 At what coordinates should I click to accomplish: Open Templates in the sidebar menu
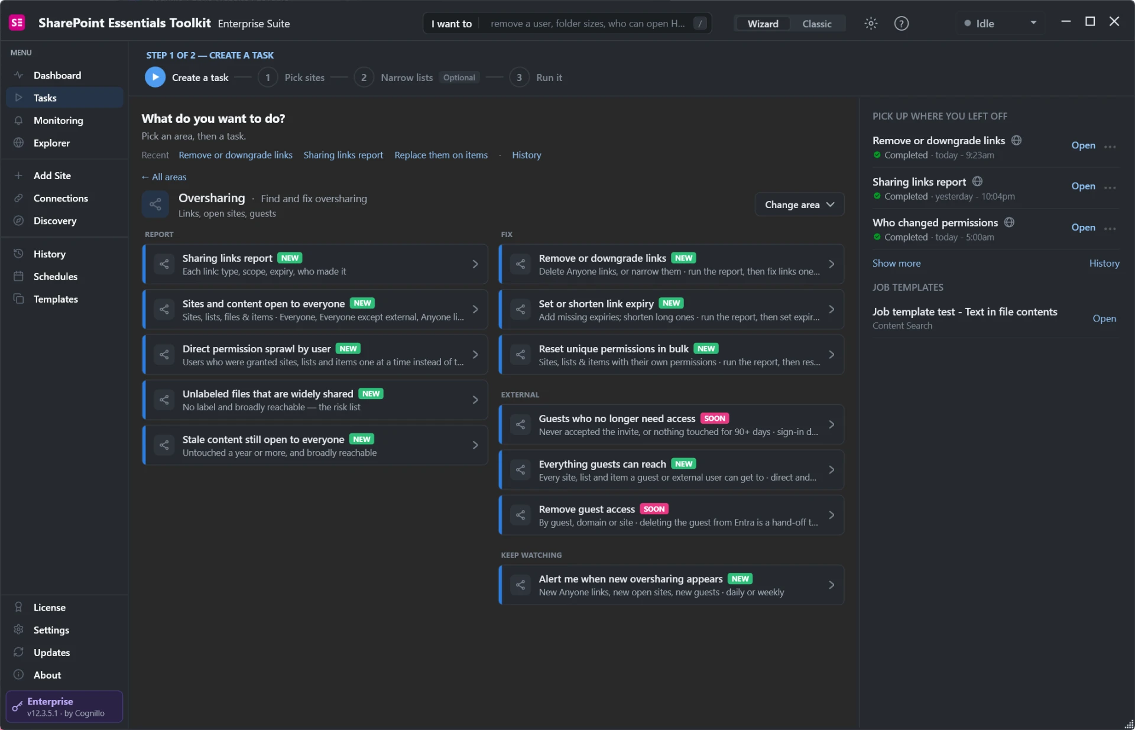click(64, 299)
